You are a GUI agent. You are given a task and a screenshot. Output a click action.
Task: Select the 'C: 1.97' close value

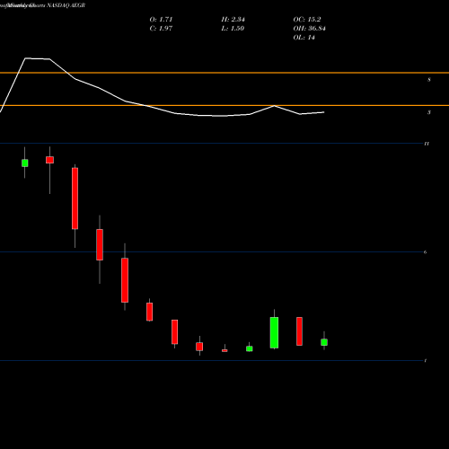tap(161, 29)
